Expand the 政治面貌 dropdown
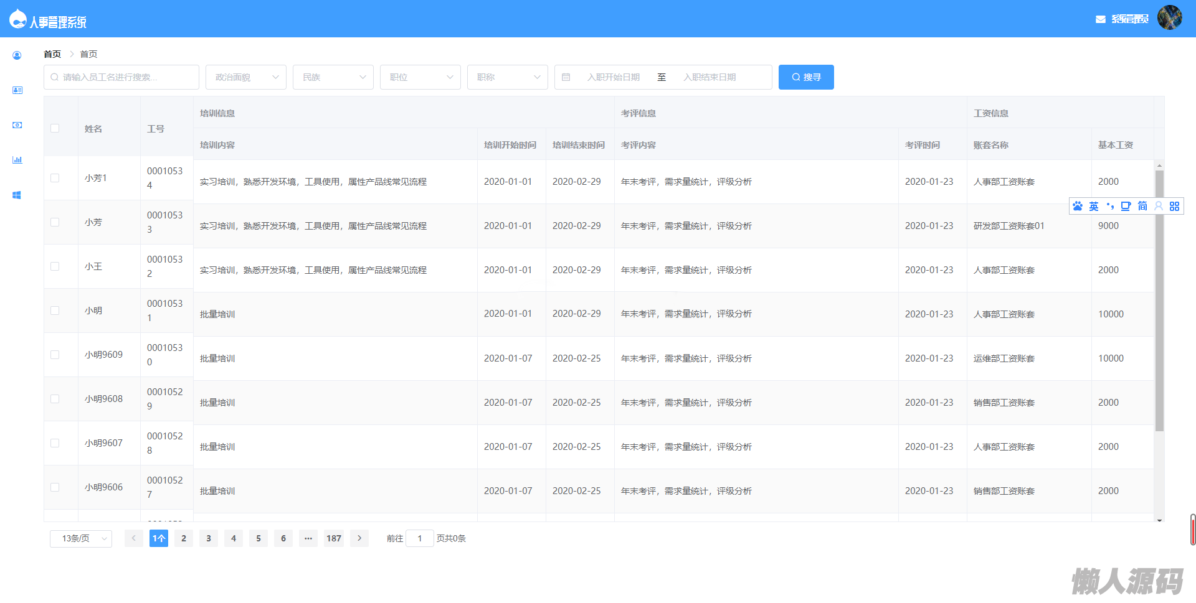Image resolution: width=1196 pixels, height=603 pixels. tap(246, 77)
